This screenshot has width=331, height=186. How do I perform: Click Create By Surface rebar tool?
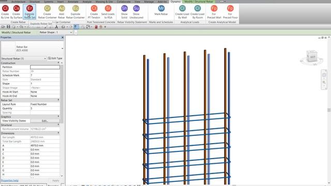[x=16, y=12]
